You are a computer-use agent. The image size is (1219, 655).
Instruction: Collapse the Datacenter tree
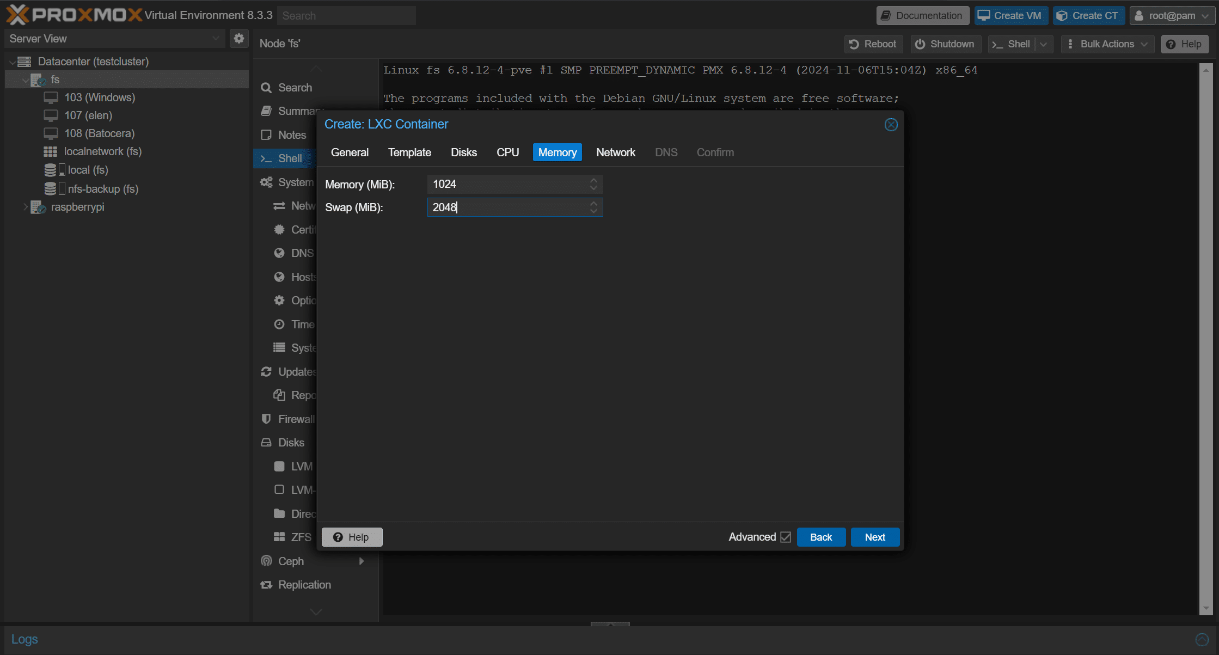[12, 62]
